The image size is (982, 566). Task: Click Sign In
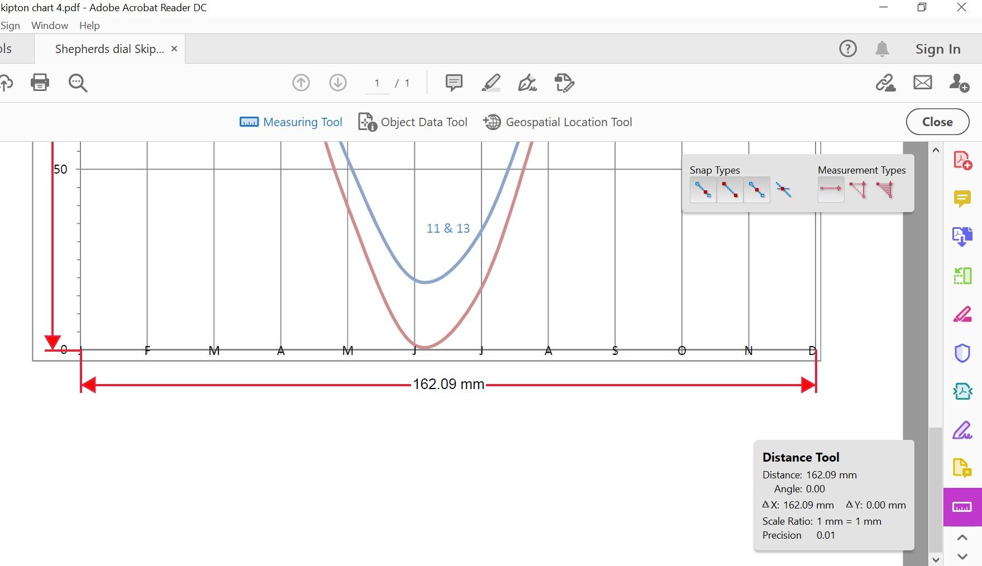[x=938, y=49]
